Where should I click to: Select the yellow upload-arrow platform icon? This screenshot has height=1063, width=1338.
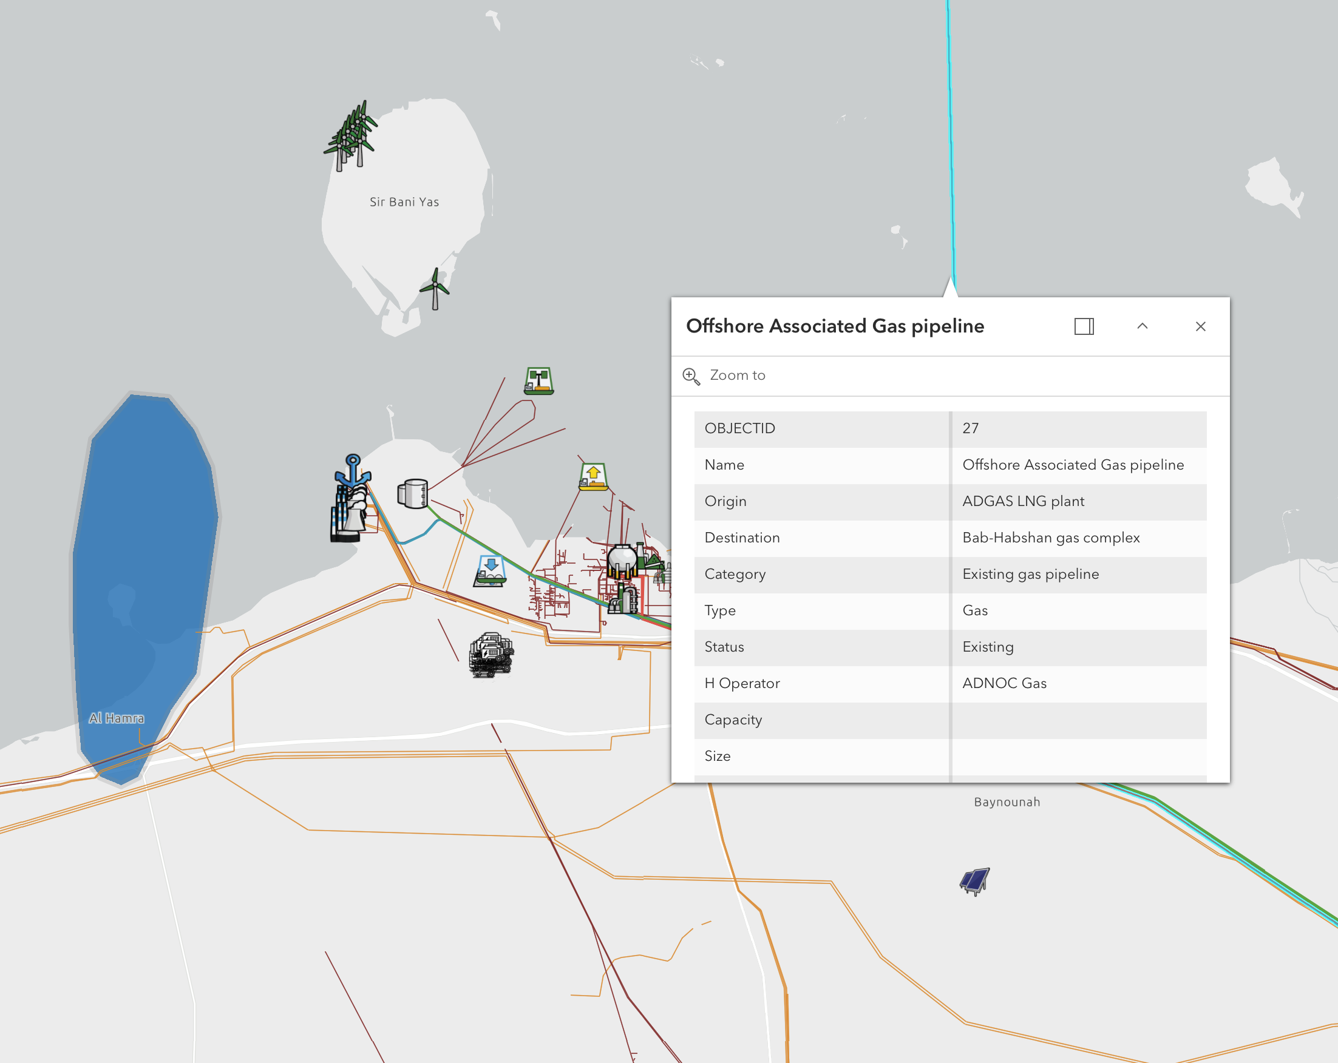pyautogui.click(x=593, y=476)
